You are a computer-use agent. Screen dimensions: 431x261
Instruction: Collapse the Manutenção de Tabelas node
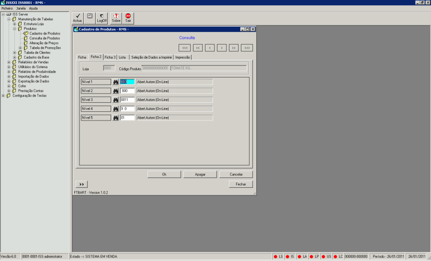[9, 19]
